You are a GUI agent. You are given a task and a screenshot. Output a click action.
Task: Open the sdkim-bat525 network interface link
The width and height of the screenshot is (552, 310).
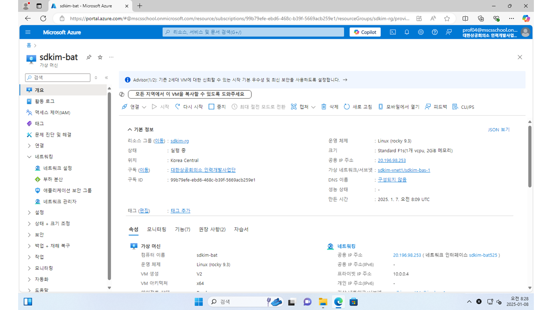[x=483, y=255]
